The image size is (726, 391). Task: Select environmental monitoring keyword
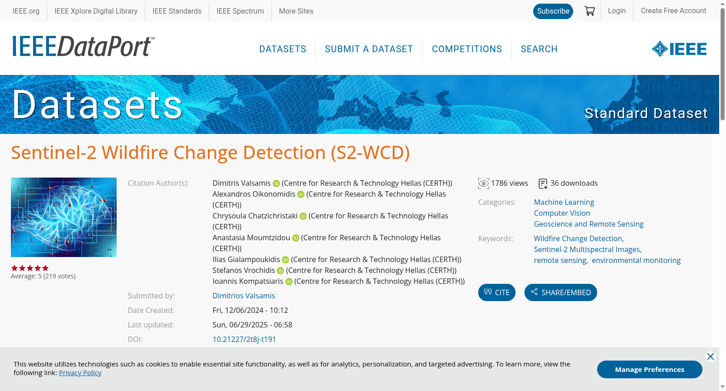[636, 260]
